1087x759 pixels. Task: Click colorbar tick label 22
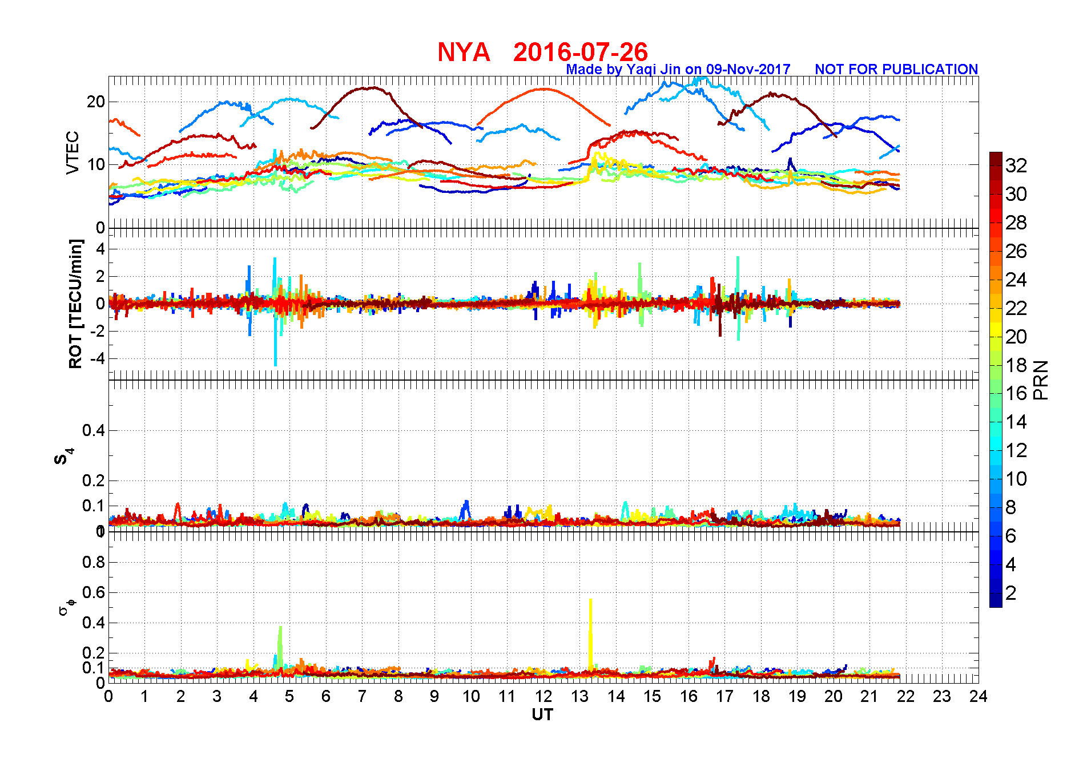pyautogui.click(x=1016, y=308)
